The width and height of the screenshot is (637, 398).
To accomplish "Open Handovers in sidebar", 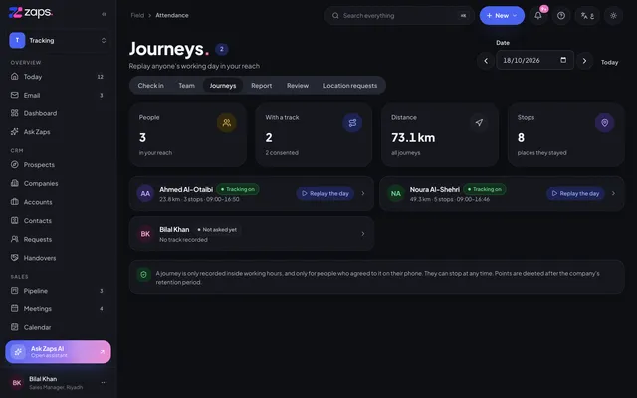I will click(58, 258).
